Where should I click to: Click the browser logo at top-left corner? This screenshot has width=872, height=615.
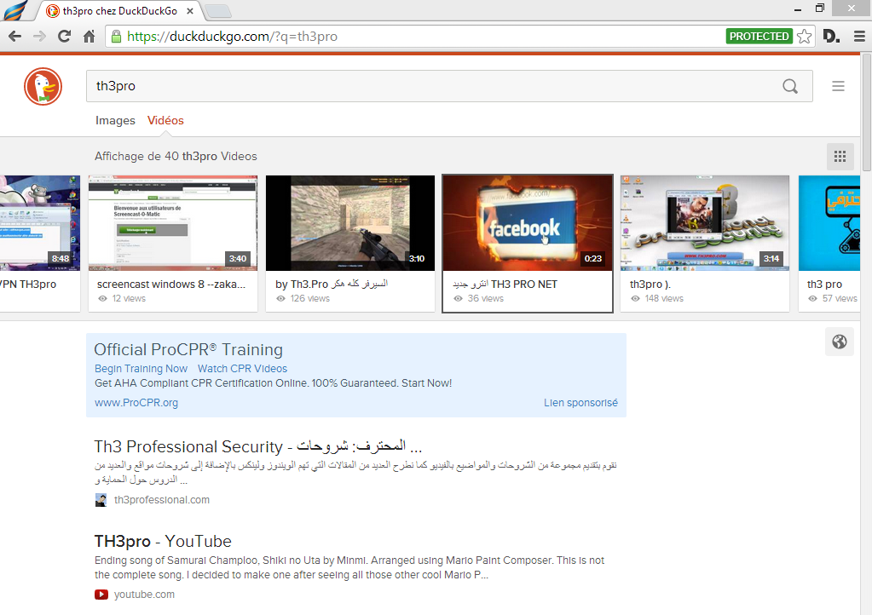coord(14,10)
